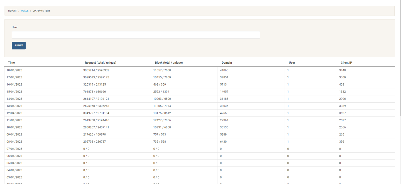Click domain count 41068
The image size is (401, 184).
coord(224,70)
